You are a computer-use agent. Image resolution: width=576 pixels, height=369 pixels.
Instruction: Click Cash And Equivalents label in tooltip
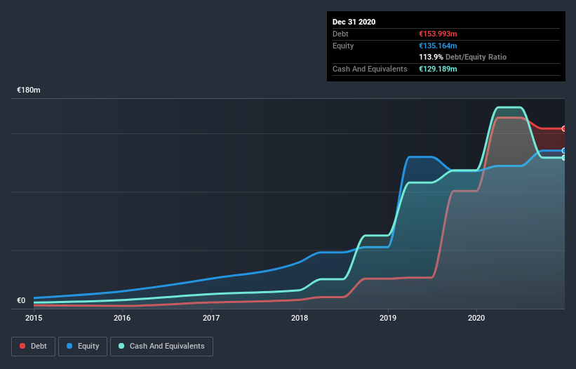pos(370,69)
